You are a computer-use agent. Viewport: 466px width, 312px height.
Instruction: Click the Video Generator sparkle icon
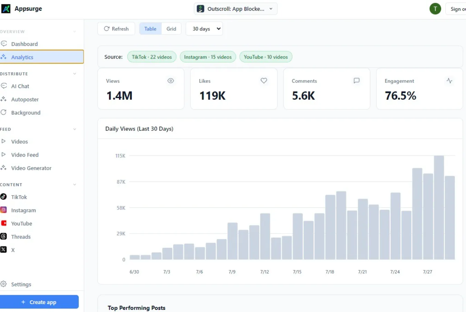point(3,168)
